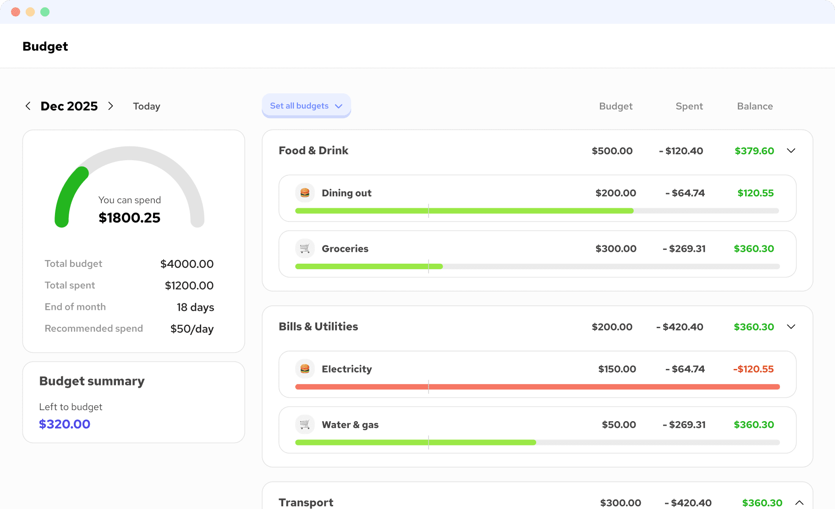Go to the previous month with the left arrow

(28, 106)
